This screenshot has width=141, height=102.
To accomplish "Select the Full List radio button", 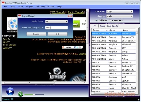I will tap(96, 20).
